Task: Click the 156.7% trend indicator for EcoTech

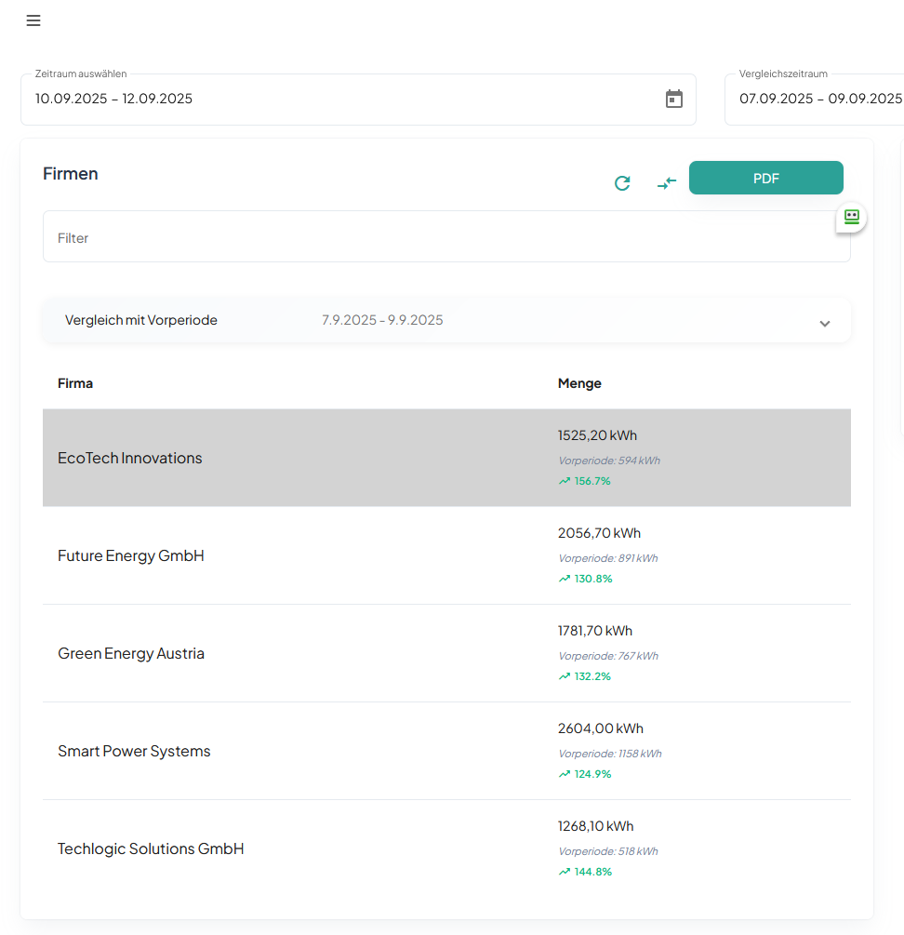Action: pos(585,481)
